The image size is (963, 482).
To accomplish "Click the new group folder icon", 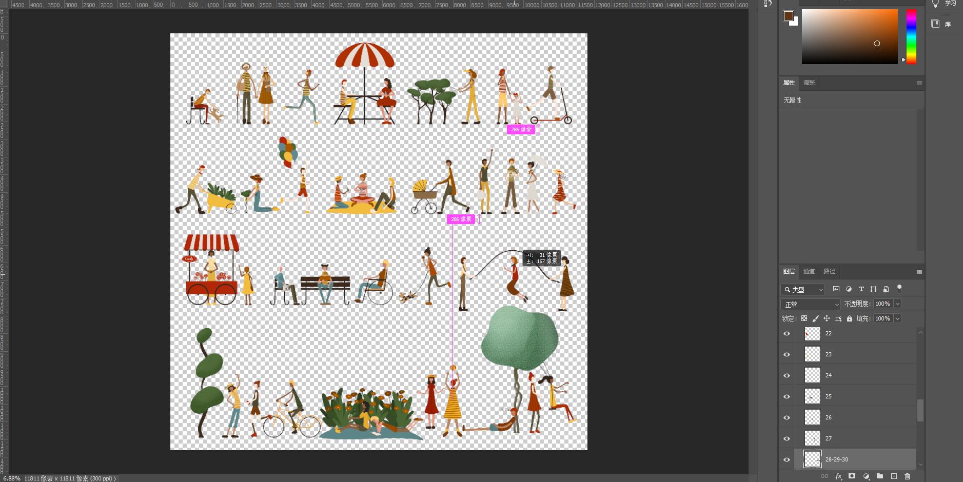I will pos(880,476).
